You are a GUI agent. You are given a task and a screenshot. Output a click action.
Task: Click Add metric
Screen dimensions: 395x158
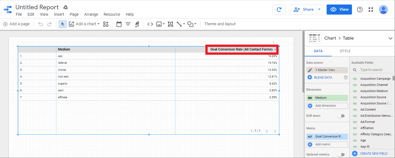point(327,145)
